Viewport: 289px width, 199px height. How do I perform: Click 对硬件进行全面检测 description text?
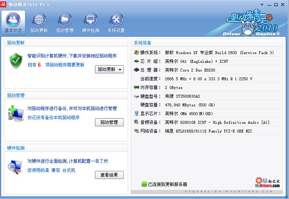(68, 161)
